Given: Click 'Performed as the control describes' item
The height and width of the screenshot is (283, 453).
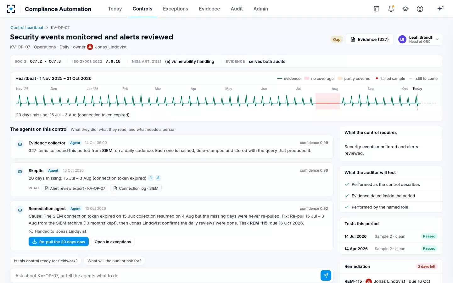Looking at the screenshot, I should point(391,185).
